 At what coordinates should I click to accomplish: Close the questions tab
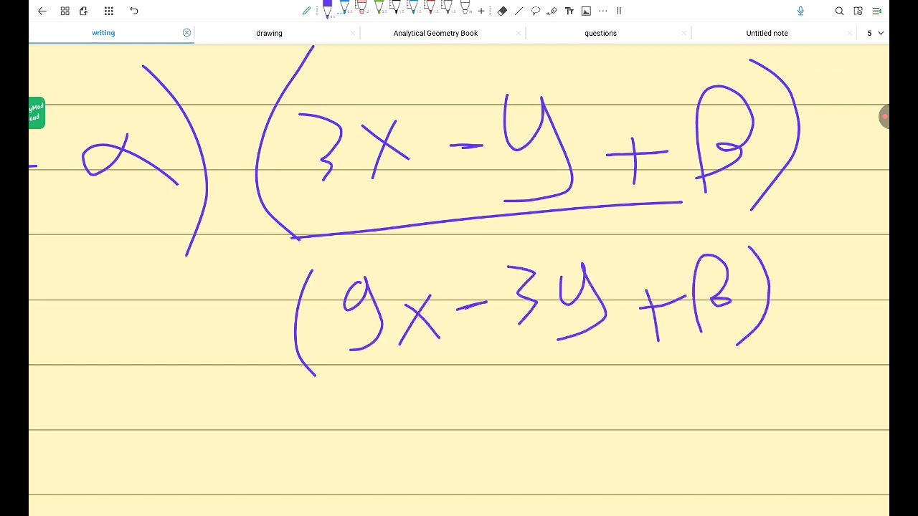pyautogui.click(x=684, y=33)
